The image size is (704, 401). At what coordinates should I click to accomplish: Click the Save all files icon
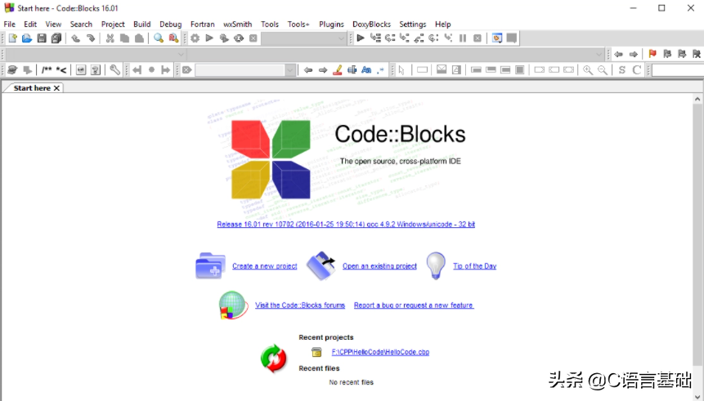(x=56, y=38)
